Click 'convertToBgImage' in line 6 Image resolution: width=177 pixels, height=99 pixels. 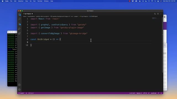coord(50,34)
